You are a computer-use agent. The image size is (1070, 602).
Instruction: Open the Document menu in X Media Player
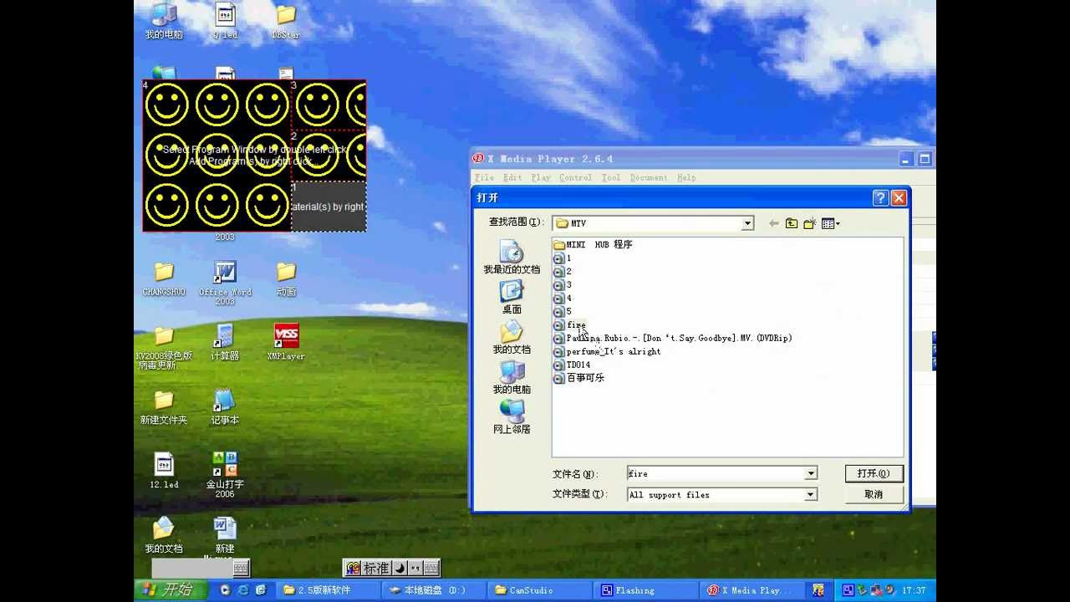(649, 177)
